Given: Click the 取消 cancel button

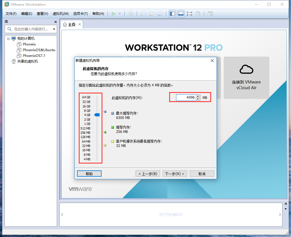Looking at the screenshot, I should pyautogui.click(x=202, y=174).
